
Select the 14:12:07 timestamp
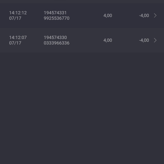[18, 37]
